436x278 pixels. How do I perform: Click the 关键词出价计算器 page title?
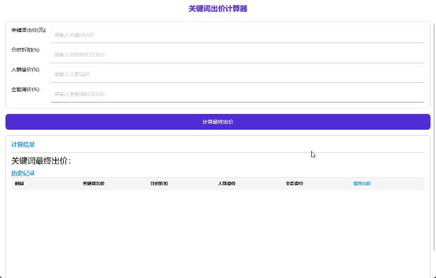point(217,9)
